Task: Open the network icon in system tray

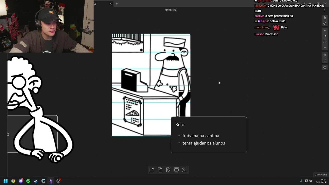Action: (307, 181)
